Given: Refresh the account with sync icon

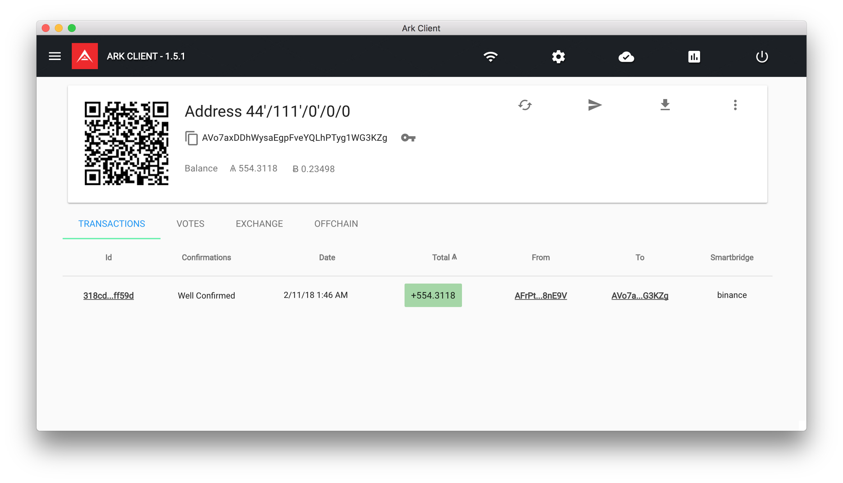Looking at the screenshot, I should (525, 105).
